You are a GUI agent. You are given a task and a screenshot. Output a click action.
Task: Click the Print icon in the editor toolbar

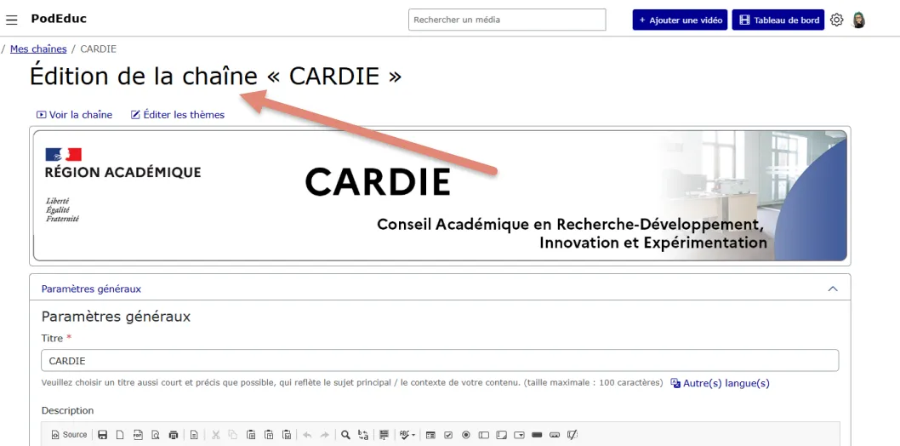coord(174,435)
